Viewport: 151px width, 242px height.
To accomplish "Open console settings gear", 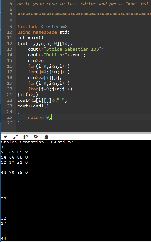I will coord(36,137).
